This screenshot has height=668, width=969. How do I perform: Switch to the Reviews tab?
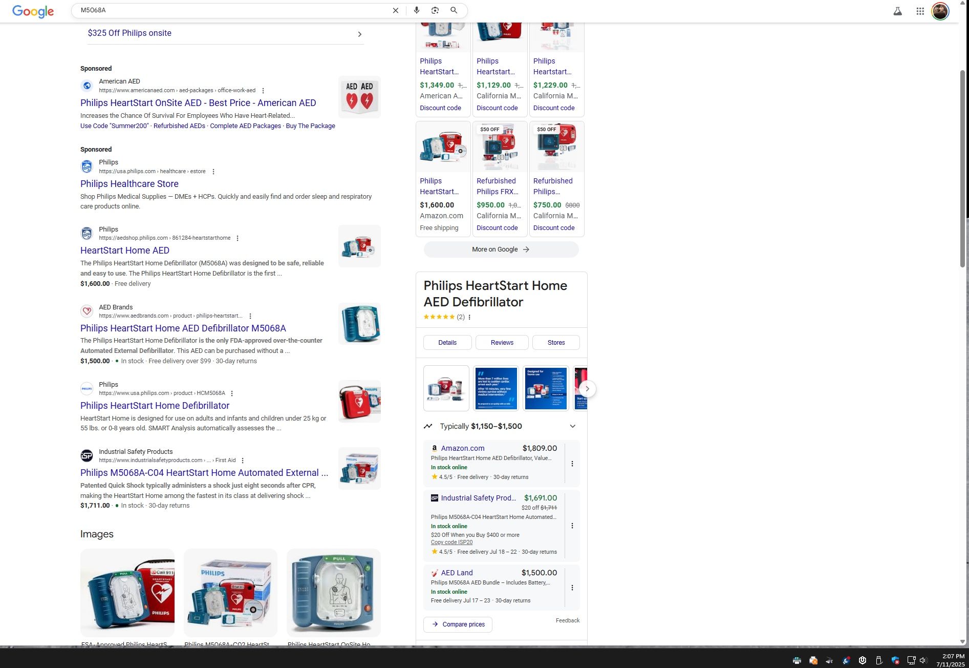[502, 343]
